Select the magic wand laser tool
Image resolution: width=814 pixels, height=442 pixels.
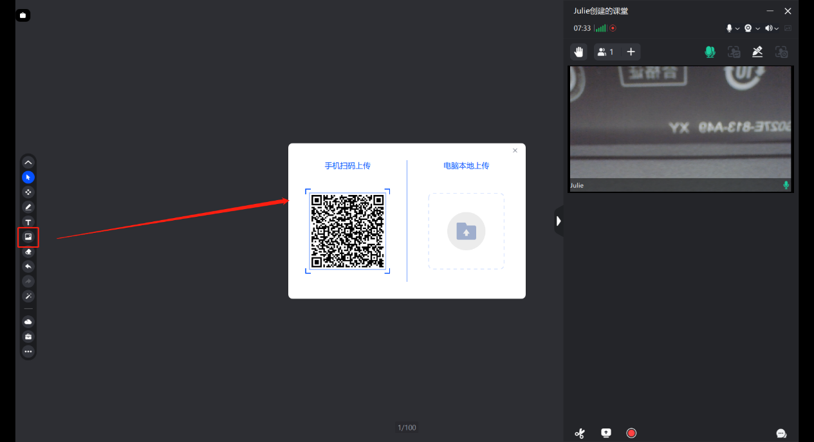coord(28,297)
